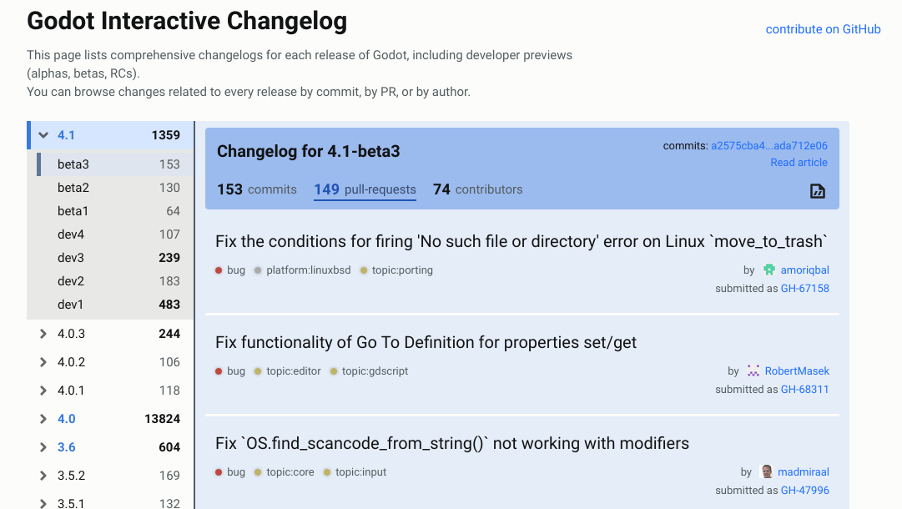The width and height of the screenshot is (902, 509).
Task: Expand the 3.6 release entry
Action: pyautogui.click(x=43, y=446)
